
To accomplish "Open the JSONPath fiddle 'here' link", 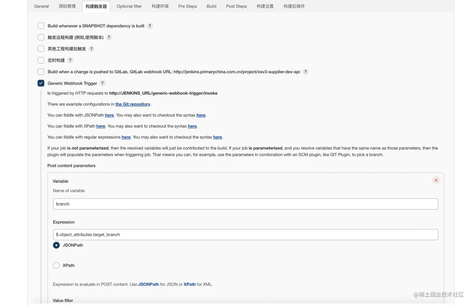I will click(x=109, y=115).
